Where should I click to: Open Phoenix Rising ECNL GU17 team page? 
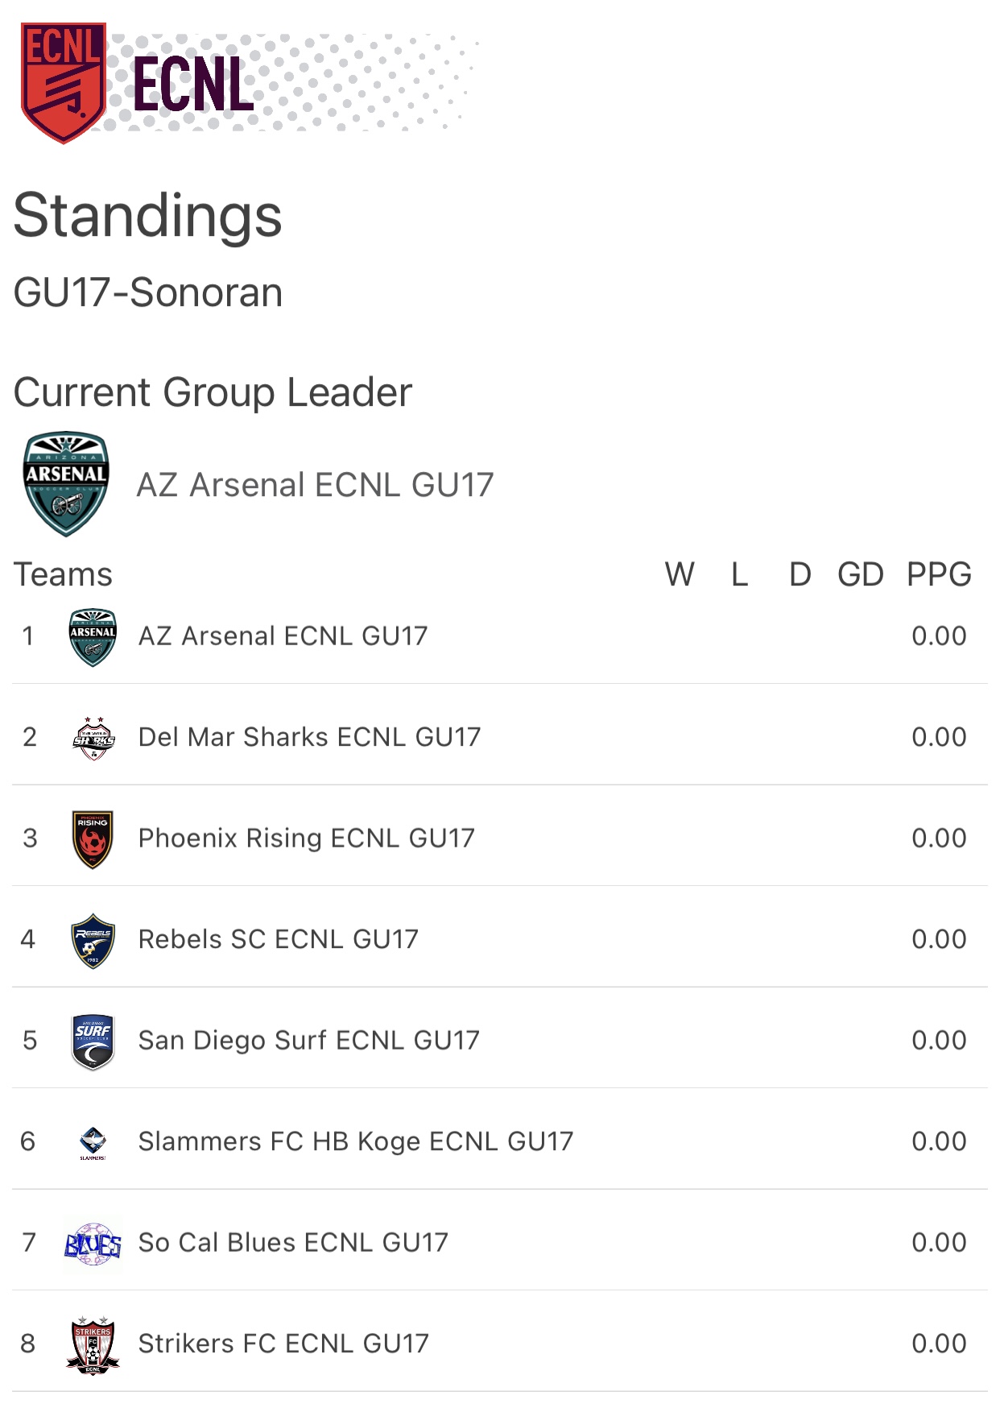tap(306, 839)
